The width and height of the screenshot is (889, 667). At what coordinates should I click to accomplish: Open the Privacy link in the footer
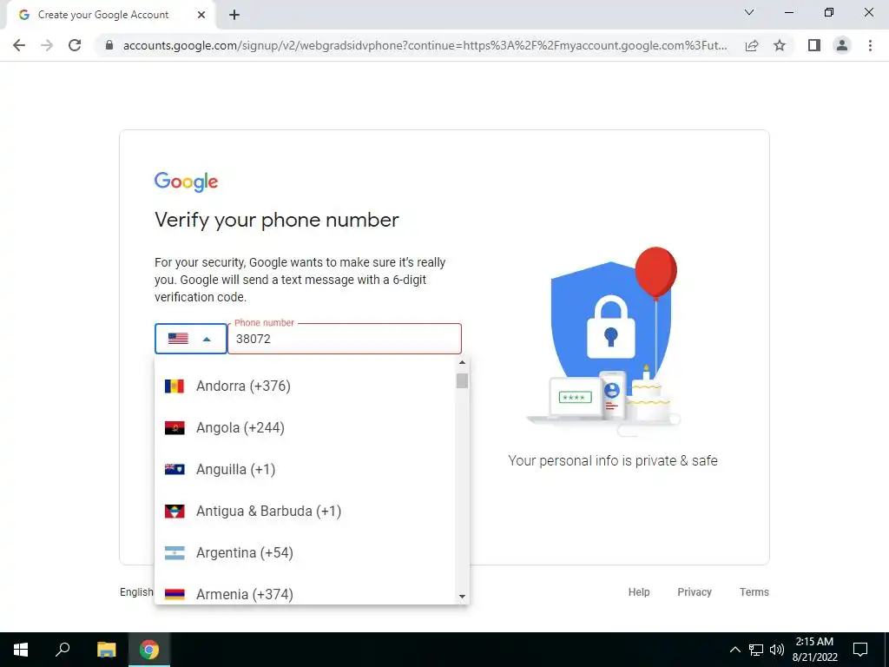pos(695,592)
